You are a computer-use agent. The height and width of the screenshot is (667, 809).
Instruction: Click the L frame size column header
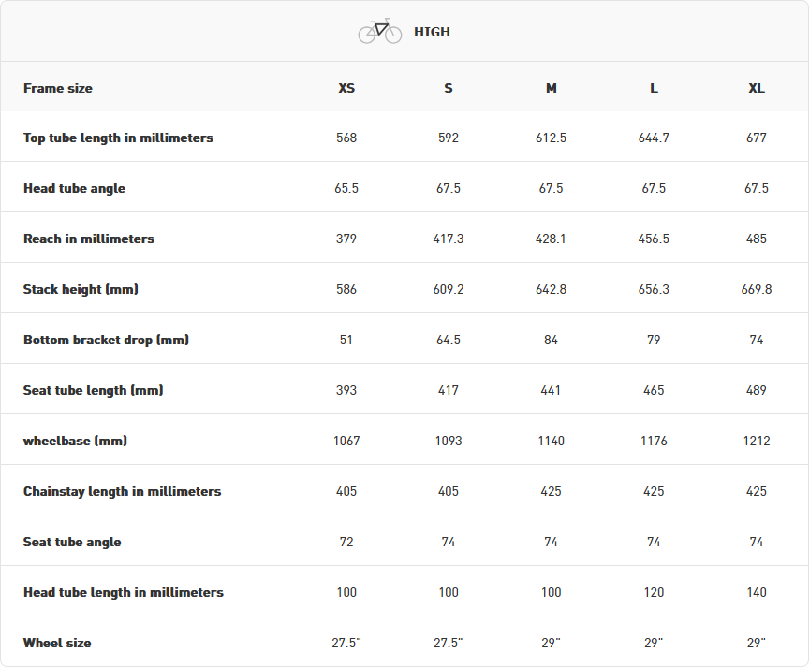tap(654, 88)
